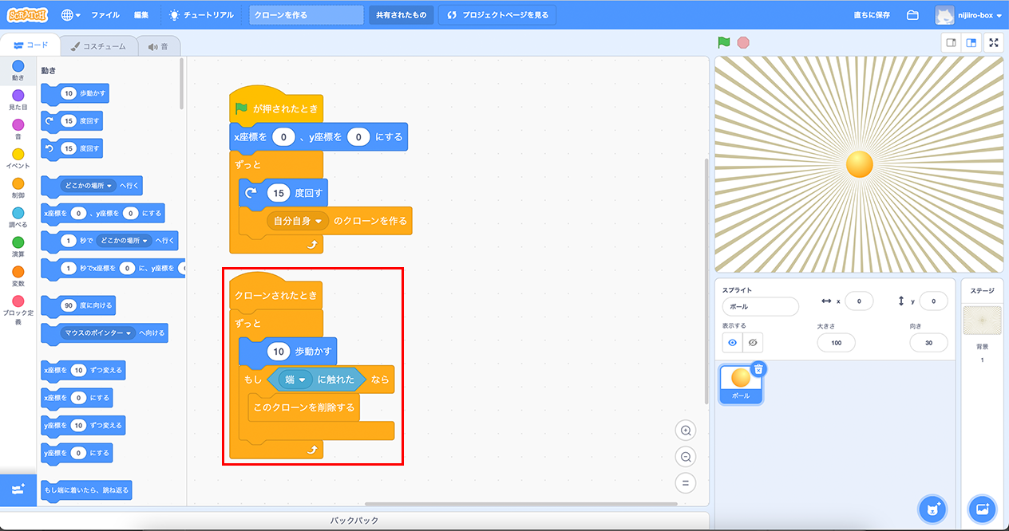Viewport: 1009px width, 531px height.
Task: Click the green flag to run the project
Action: (724, 43)
